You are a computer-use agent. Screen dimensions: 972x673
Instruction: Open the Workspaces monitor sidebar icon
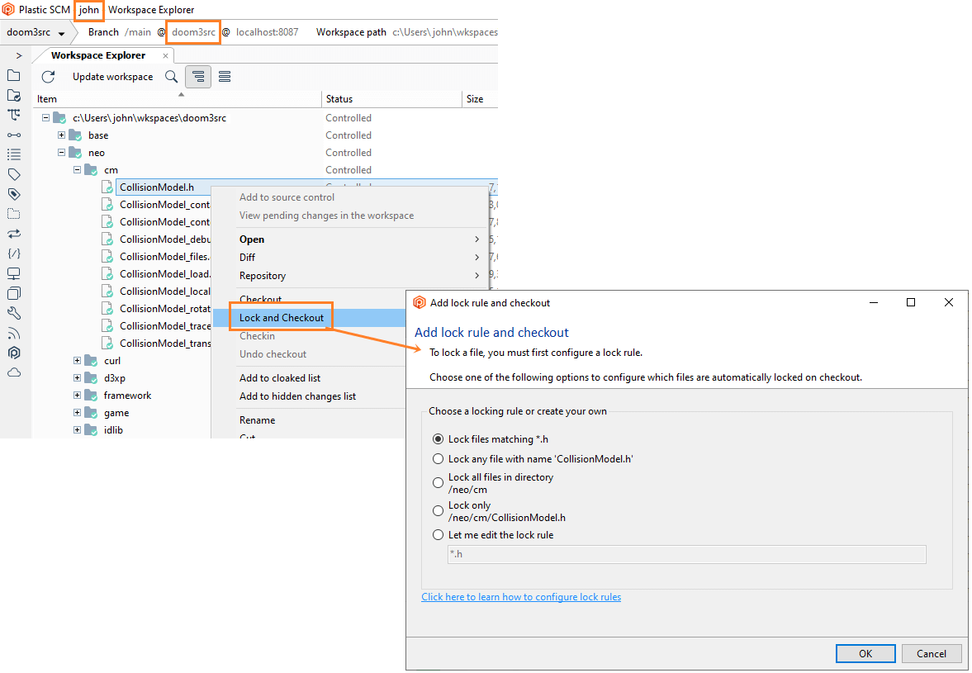pos(14,273)
